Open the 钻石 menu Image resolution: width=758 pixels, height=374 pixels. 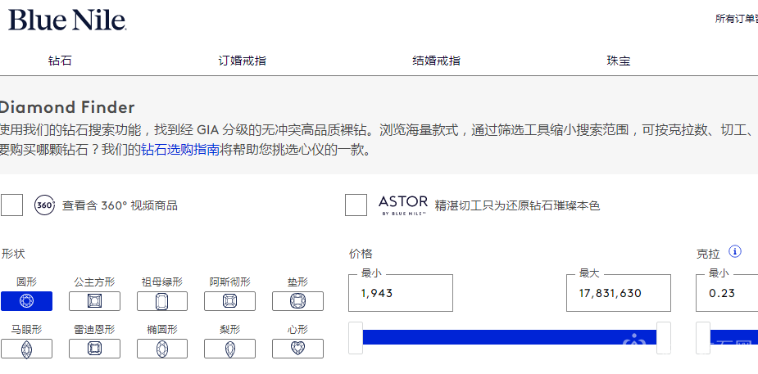pos(60,61)
